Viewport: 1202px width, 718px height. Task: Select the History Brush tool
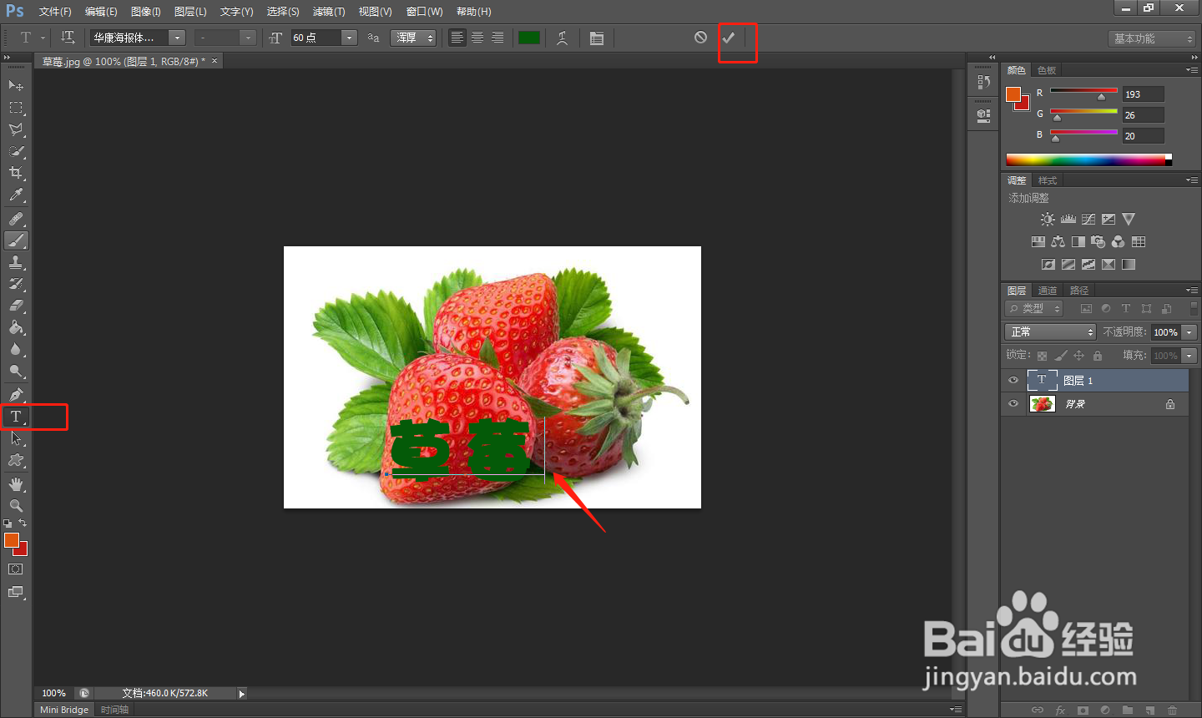(16, 284)
